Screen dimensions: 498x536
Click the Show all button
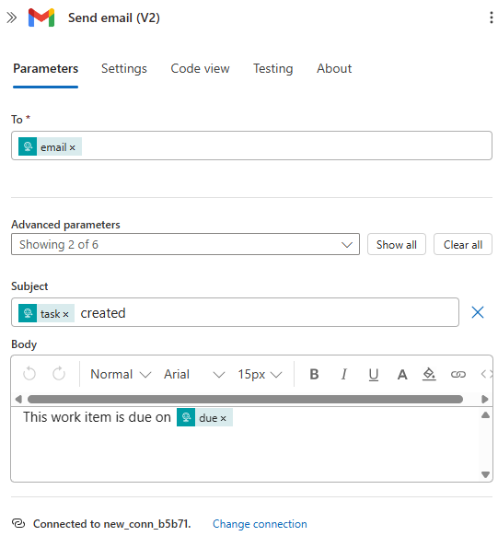[396, 244]
